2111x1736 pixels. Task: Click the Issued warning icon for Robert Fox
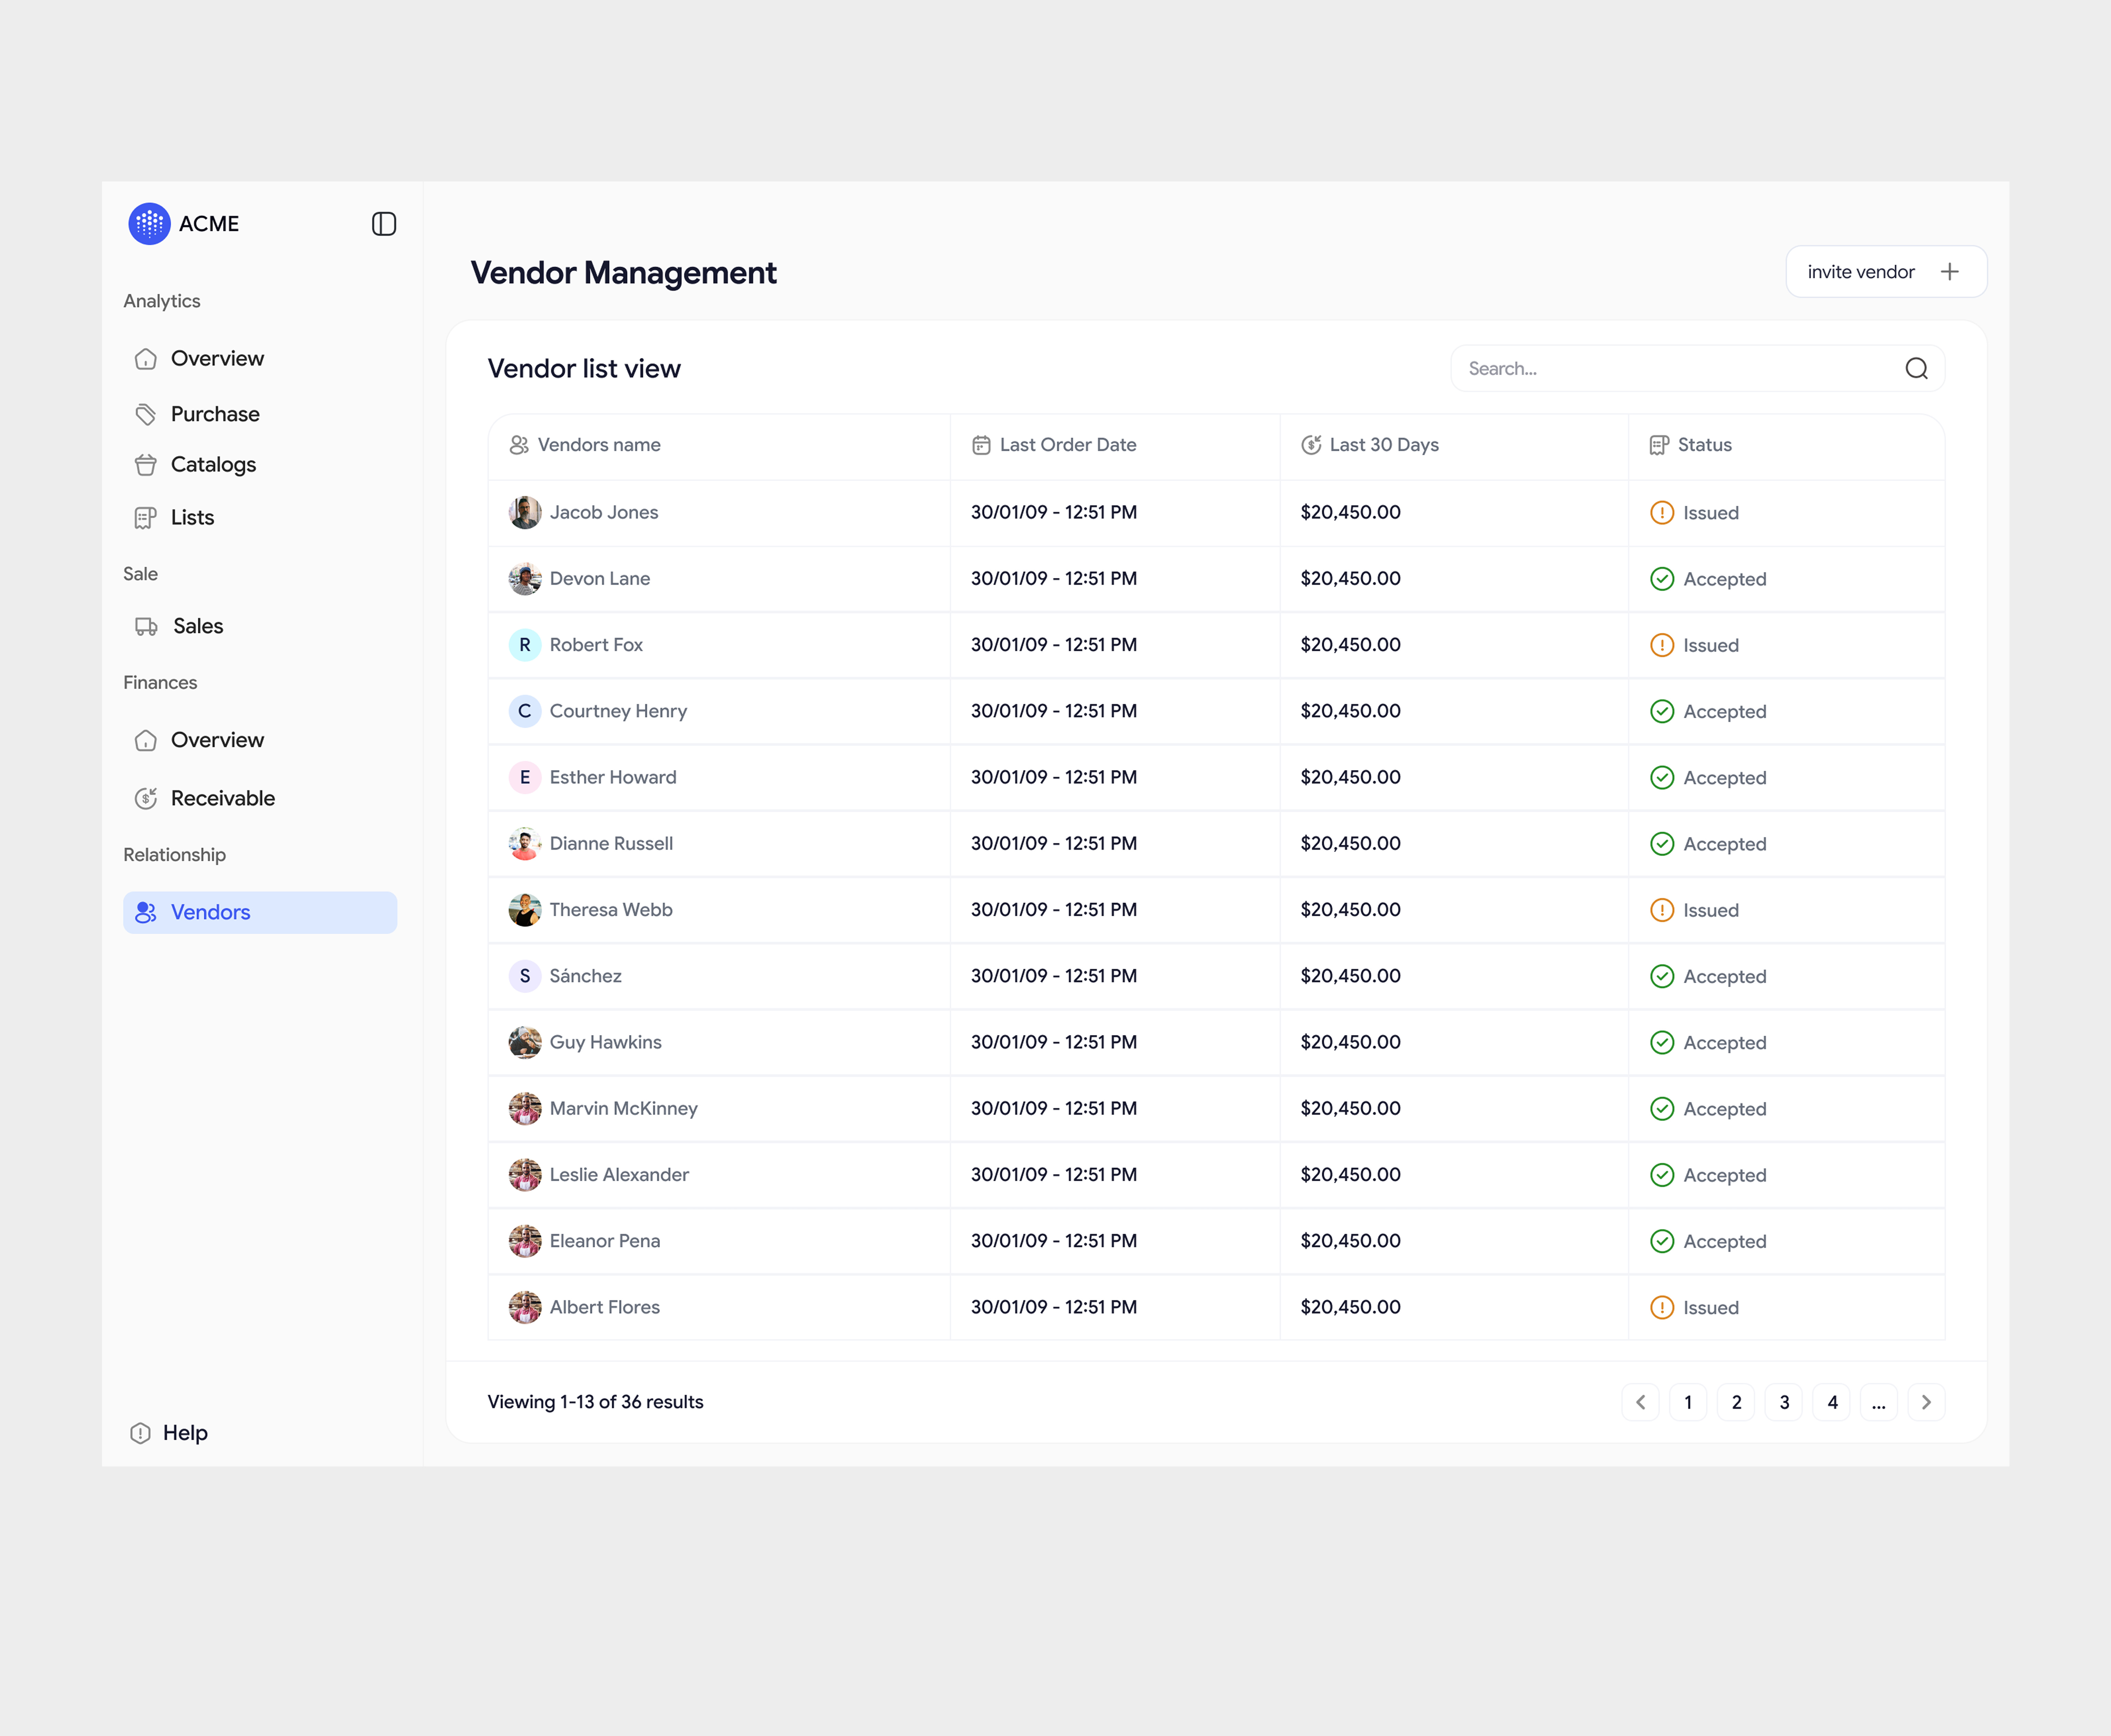click(x=1662, y=645)
